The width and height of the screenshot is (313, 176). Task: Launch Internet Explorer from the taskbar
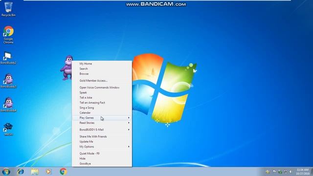(21, 172)
